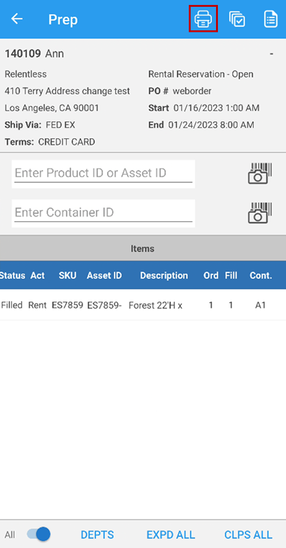Image resolution: width=286 pixels, height=548 pixels.
Task: Focus the Enter Container ID field
Action: 103,213
